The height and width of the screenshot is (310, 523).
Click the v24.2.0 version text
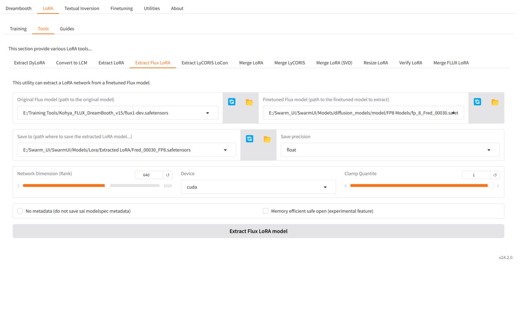[505, 258]
